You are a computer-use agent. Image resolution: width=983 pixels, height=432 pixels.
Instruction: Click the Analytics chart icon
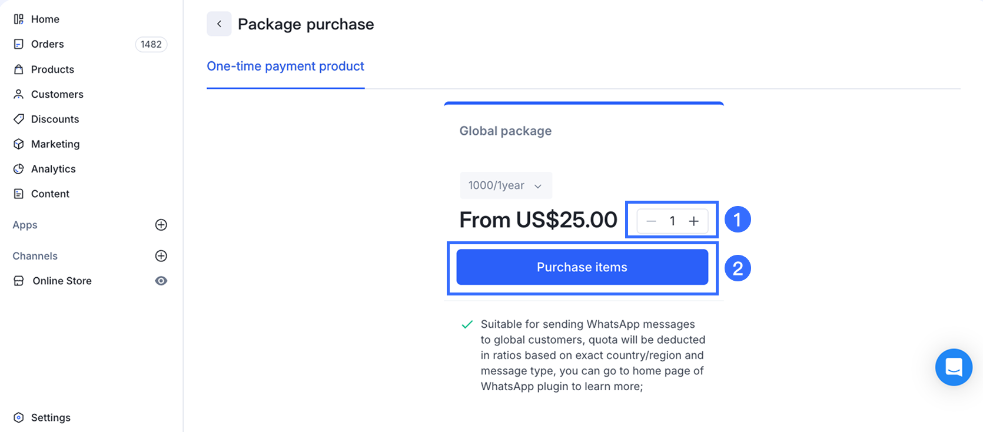coord(19,169)
